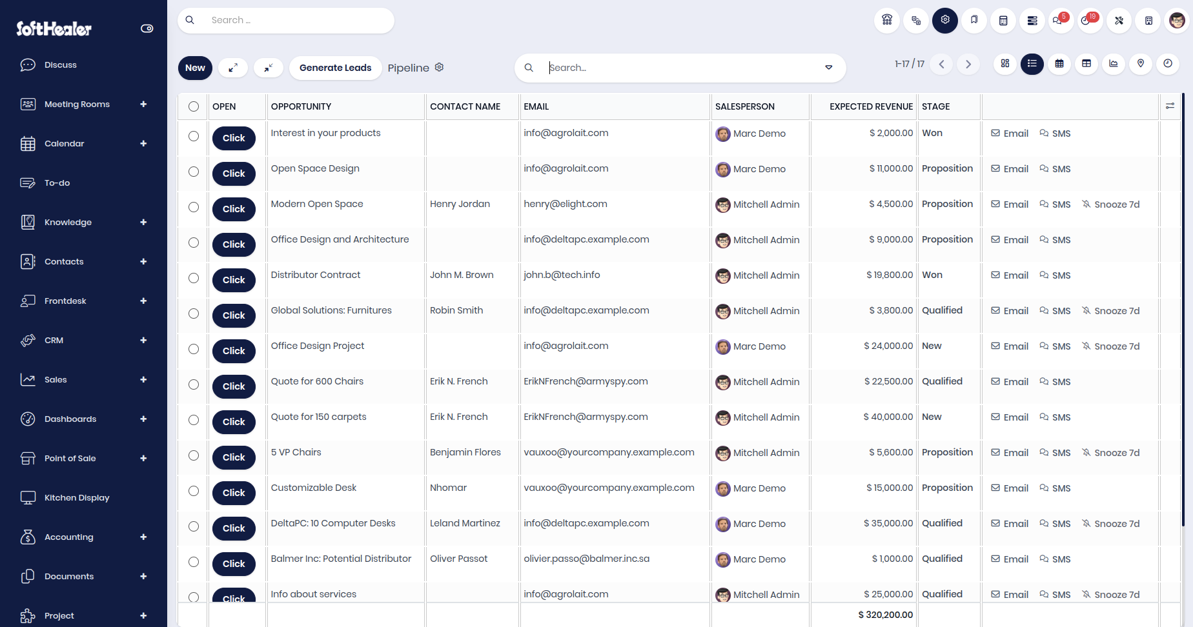This screenshot has width=1193, height=627.
Task: Expand Accounting submenu
Action: (x=143, y=537)
